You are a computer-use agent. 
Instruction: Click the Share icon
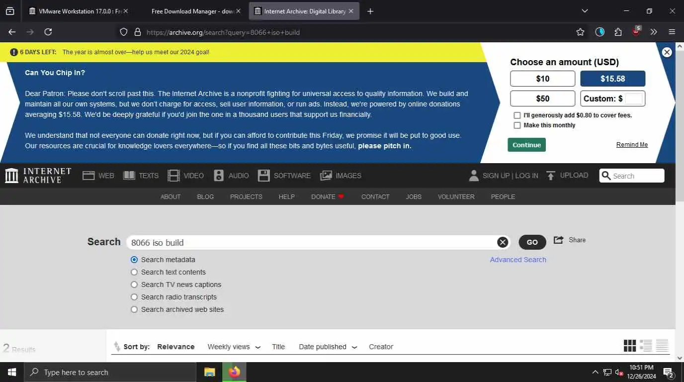click(x=558, y=240)
